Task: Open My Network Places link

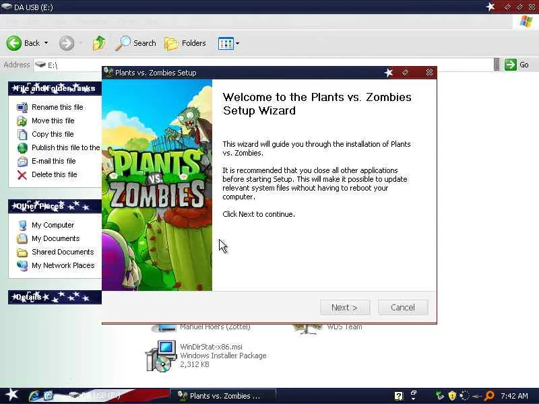Action: coord(63,265)
